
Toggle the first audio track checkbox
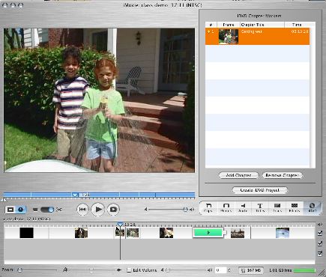click(320, 243)
